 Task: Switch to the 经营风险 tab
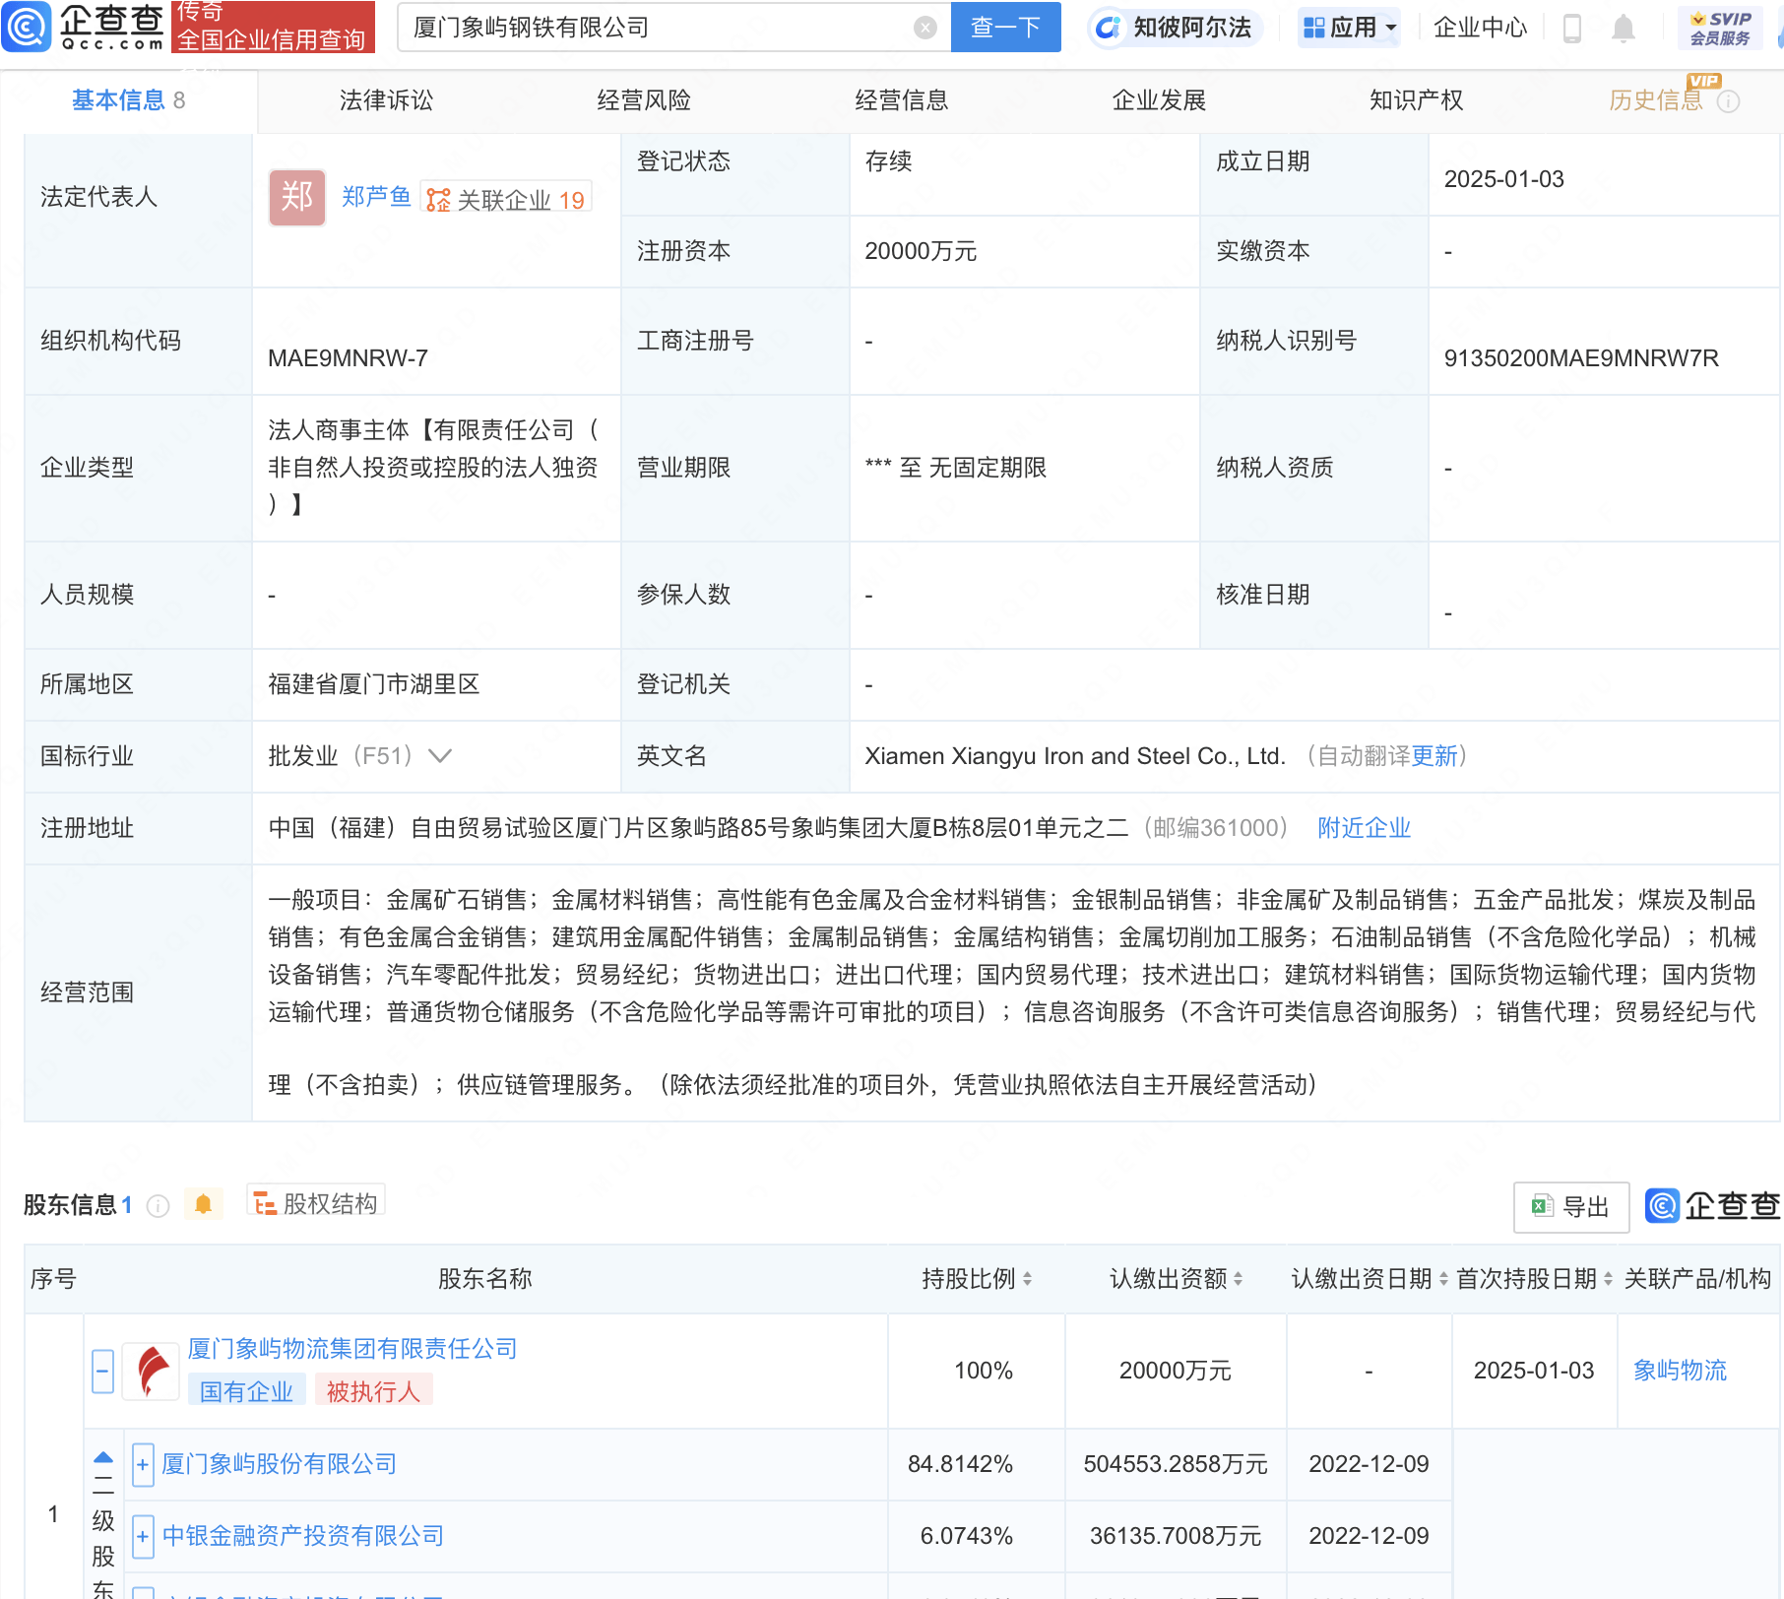tap(644, 100)
